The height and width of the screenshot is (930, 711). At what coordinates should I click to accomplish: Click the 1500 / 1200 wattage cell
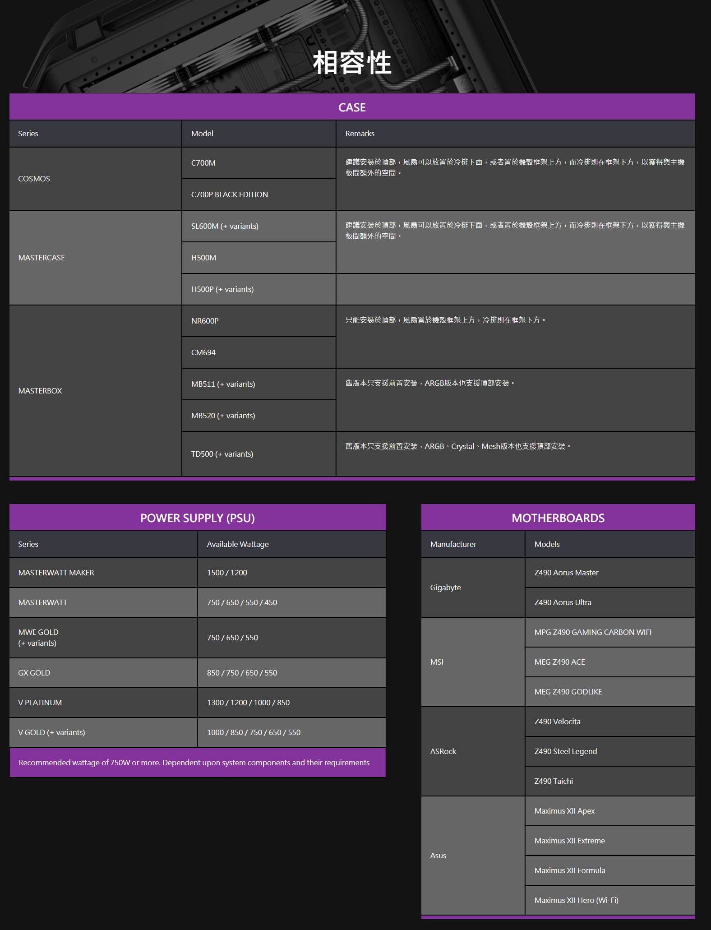click(292, 573)
